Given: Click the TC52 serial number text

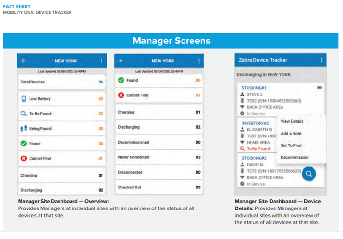Looking at the screenshot, I should [x=273, y=101].
